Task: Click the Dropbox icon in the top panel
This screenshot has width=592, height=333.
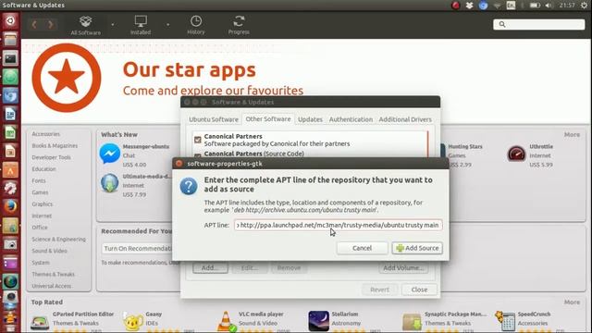Action: pos(469,6)
